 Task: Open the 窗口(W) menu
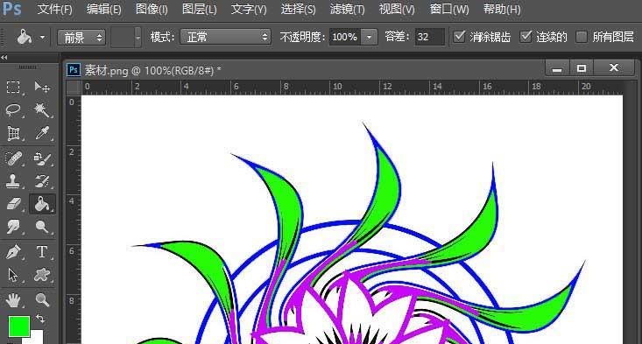click(449, 9)
